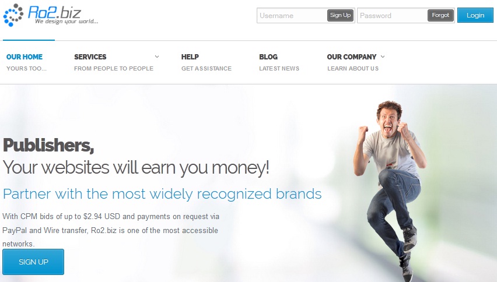Click the 'Learn about us' subtitle
The height and width of the screenshot is (282, 497).
pyautogui.click(x=353, y=68)
